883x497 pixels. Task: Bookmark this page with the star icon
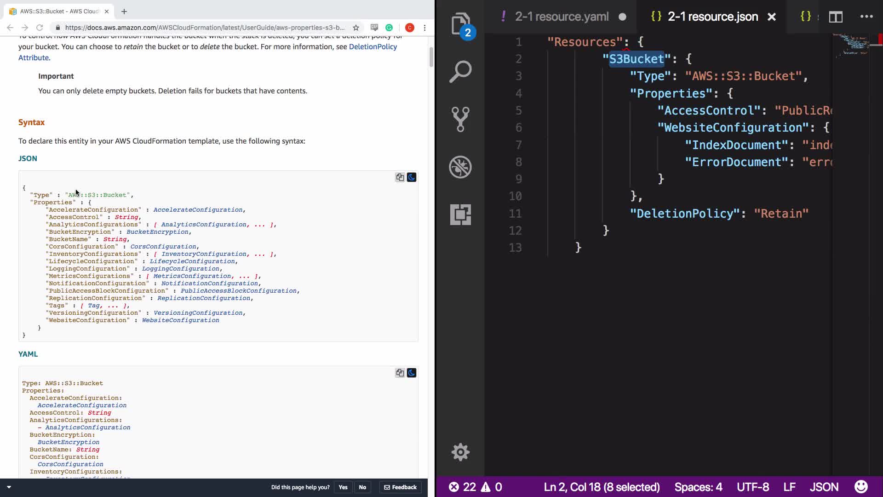coord(355,28)
